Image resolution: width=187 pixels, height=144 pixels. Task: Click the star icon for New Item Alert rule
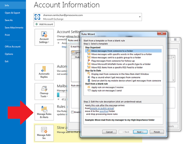click(89, 74)
